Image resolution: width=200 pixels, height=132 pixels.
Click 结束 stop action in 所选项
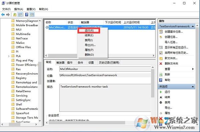[x=167, y=97]
